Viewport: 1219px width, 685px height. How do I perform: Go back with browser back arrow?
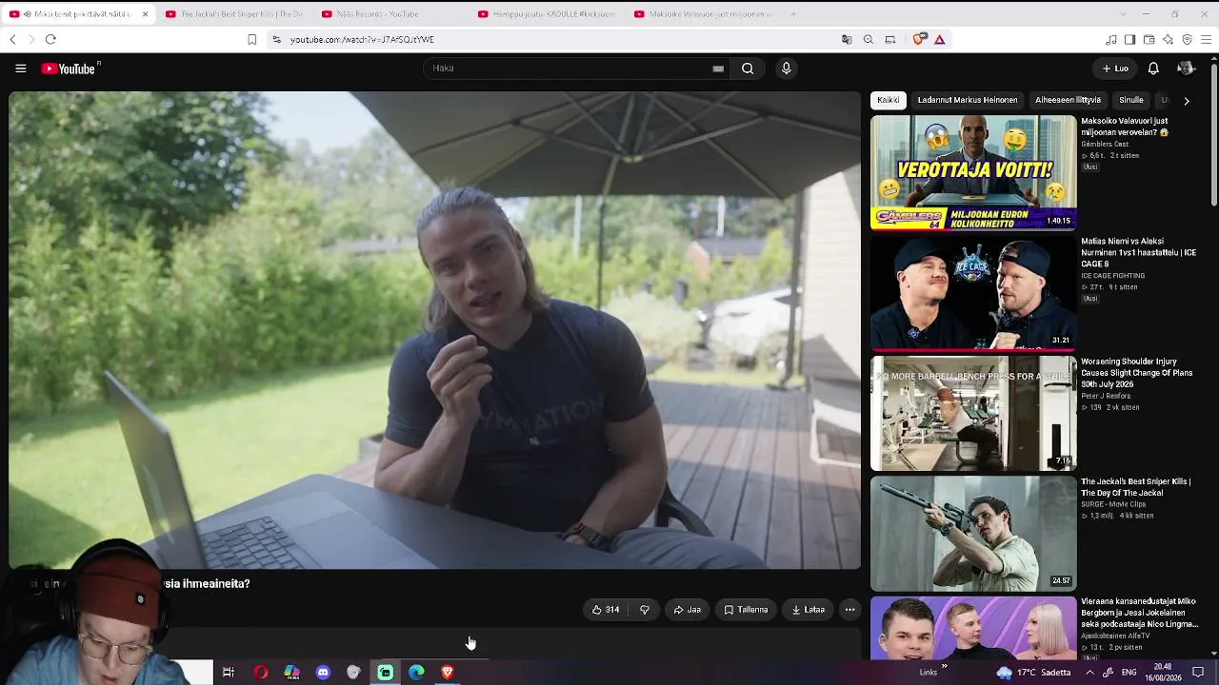point(12,39)
